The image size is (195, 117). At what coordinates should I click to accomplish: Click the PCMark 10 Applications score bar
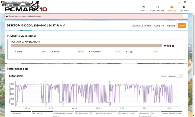pos(87,46)
